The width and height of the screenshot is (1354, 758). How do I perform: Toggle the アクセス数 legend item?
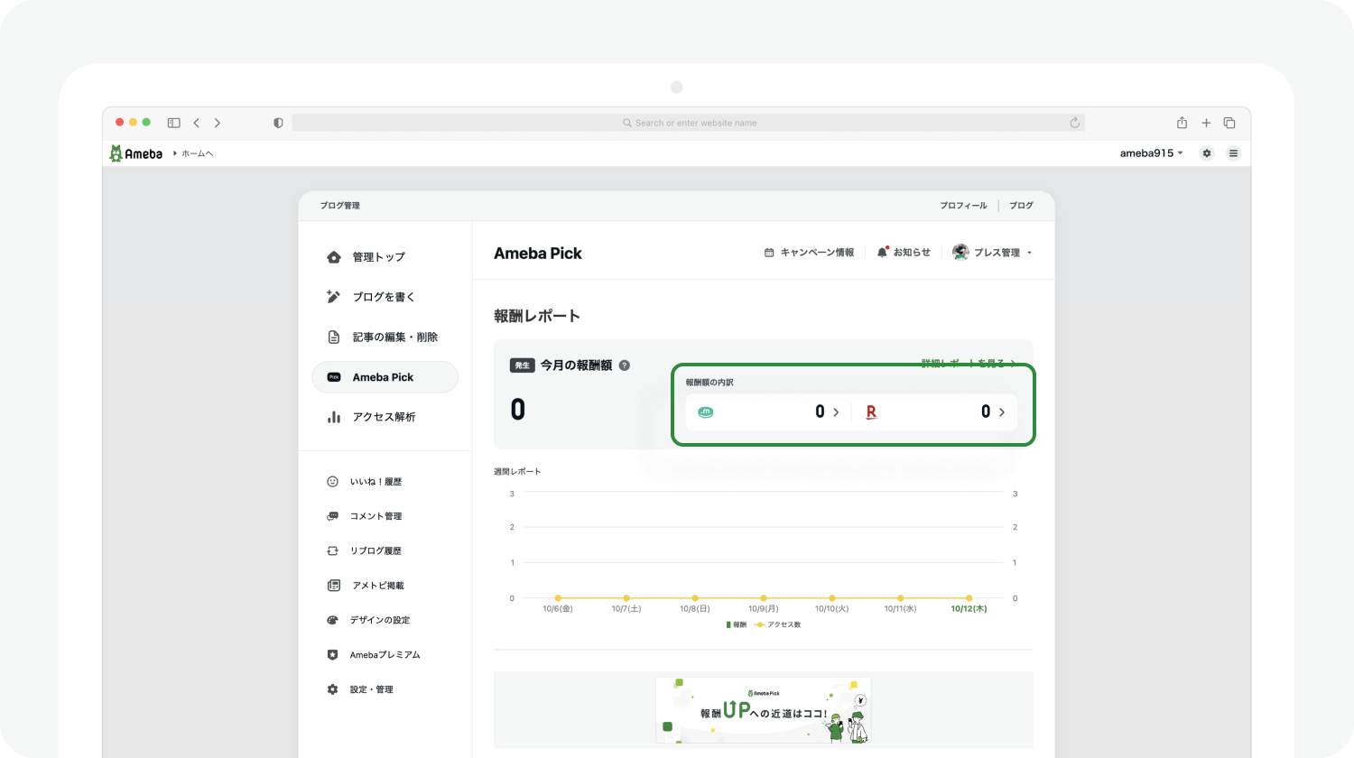778,624
